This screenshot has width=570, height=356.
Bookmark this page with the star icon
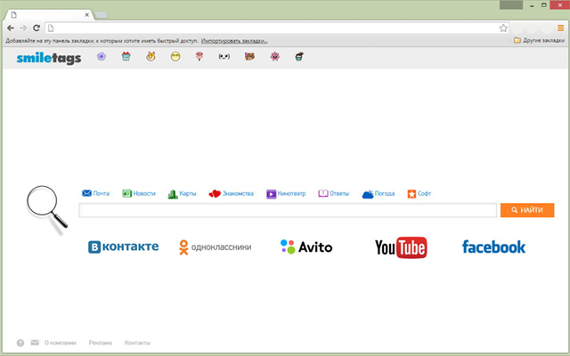click(503, 28)
